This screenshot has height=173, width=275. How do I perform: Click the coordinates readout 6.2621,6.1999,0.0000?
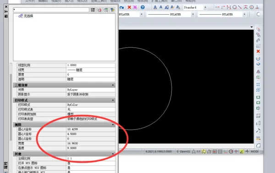(x=159, y=151)
